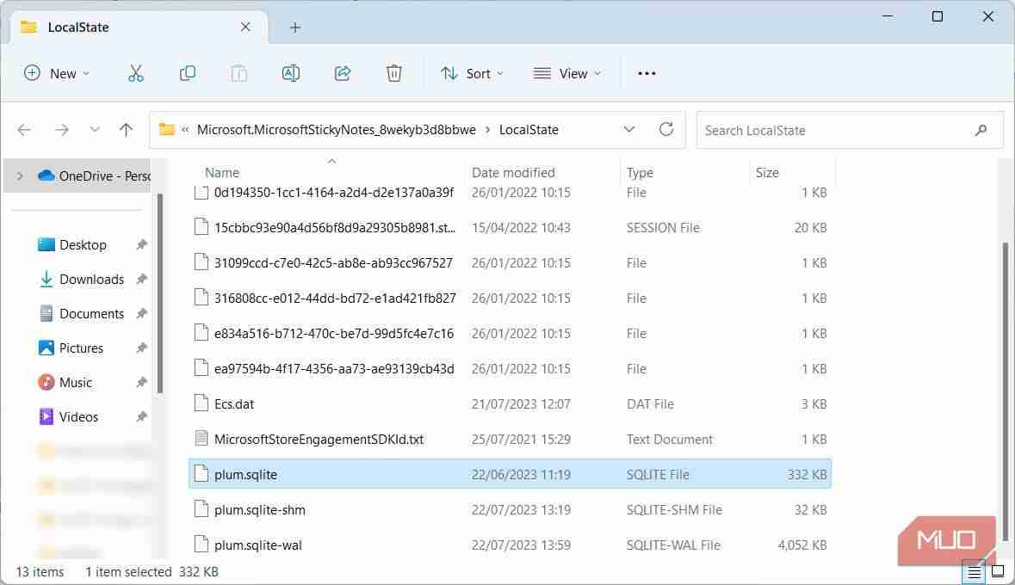Image resolution: width=1015 pixels, height=585 pixels.
Task: Click the navigation pane scrollbar
Action: pyautogui.click(x=160, y=293)
